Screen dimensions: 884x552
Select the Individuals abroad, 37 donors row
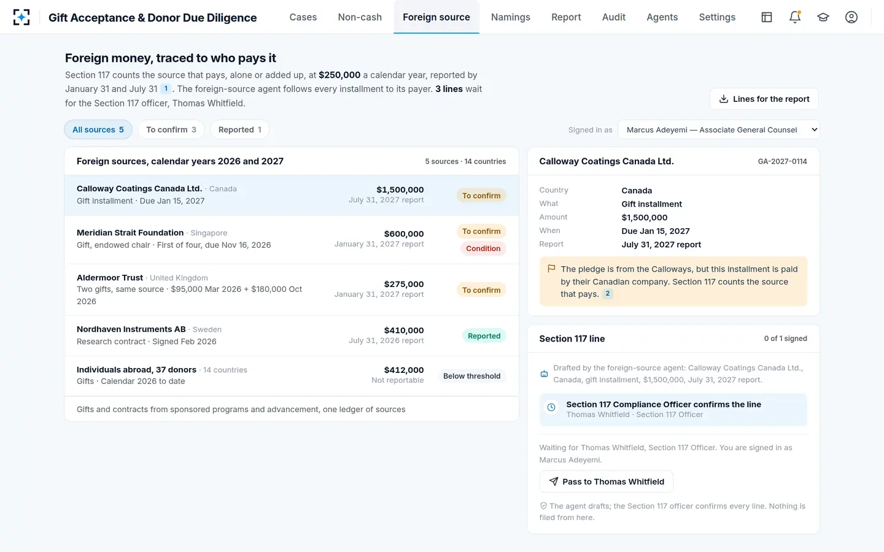tap(292, 375)
